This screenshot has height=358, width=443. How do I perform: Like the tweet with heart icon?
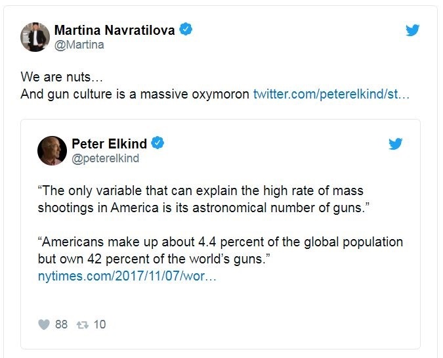click(x=43, y=324)
